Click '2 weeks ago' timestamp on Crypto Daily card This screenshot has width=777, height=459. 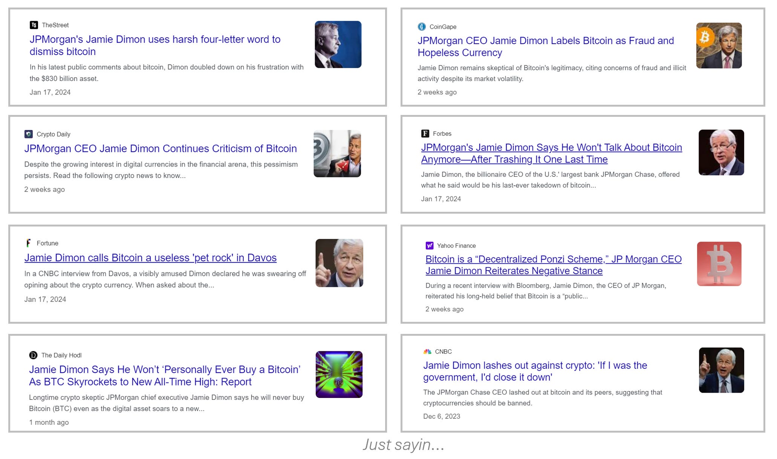point(44,189)
